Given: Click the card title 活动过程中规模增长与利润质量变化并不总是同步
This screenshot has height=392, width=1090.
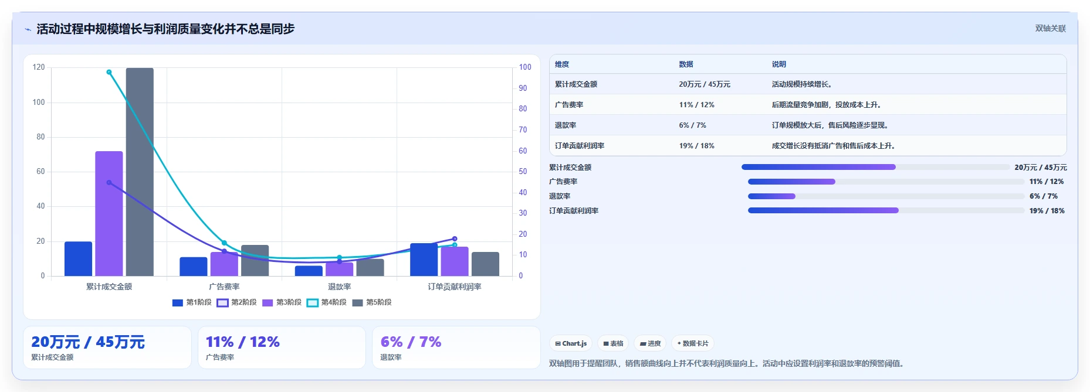Looking at the screenshot, I should click(x=165, y=29).
